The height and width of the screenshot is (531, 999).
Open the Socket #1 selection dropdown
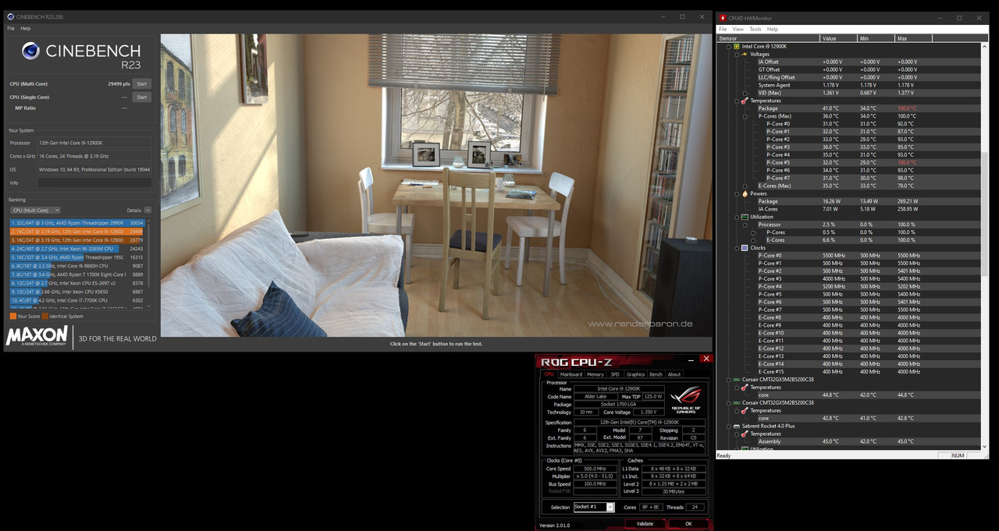coord(594,507)
